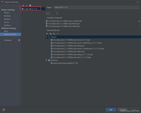Select scala-library.jar in compiler classpath
Viewport: 141px width, 113px height.
point(64,24)
